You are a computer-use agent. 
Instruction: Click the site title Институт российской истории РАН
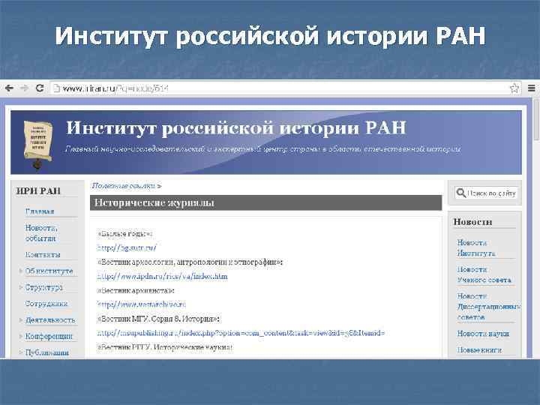click(236, 128)
